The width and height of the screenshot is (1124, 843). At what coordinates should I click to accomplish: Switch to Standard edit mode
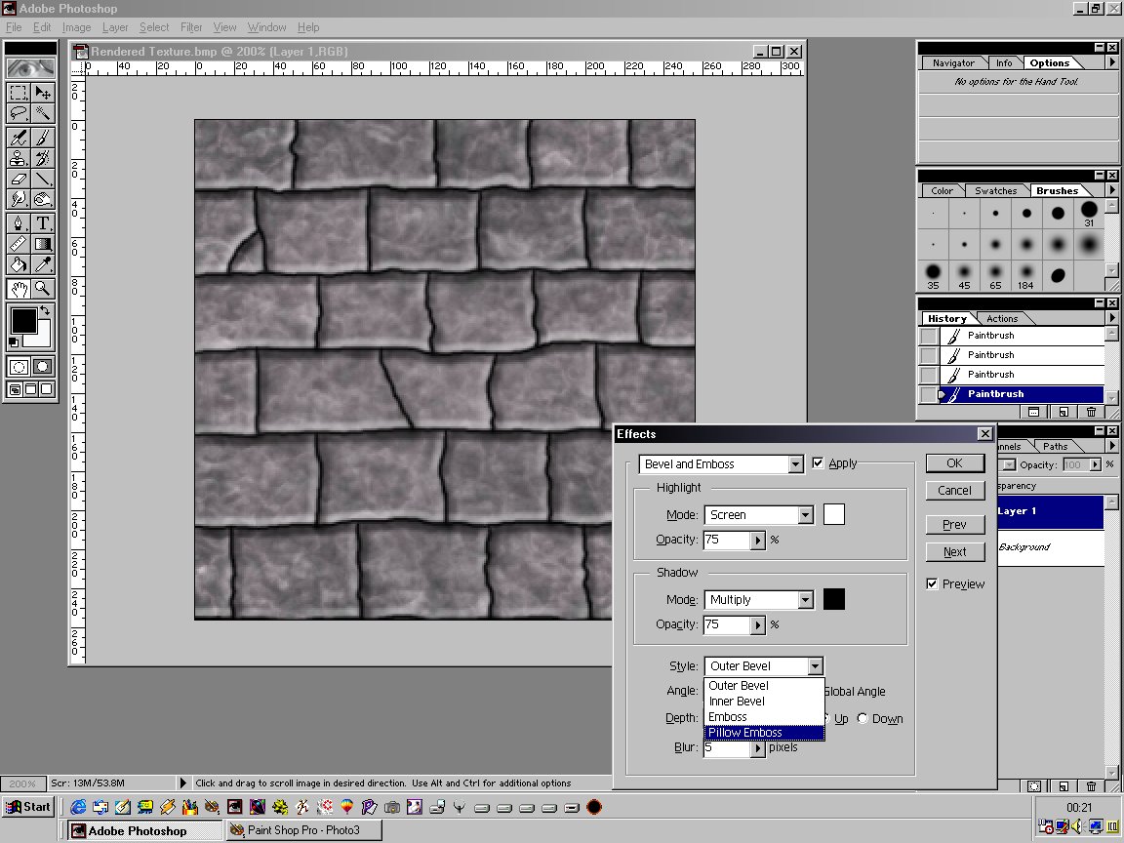point(20,367)
